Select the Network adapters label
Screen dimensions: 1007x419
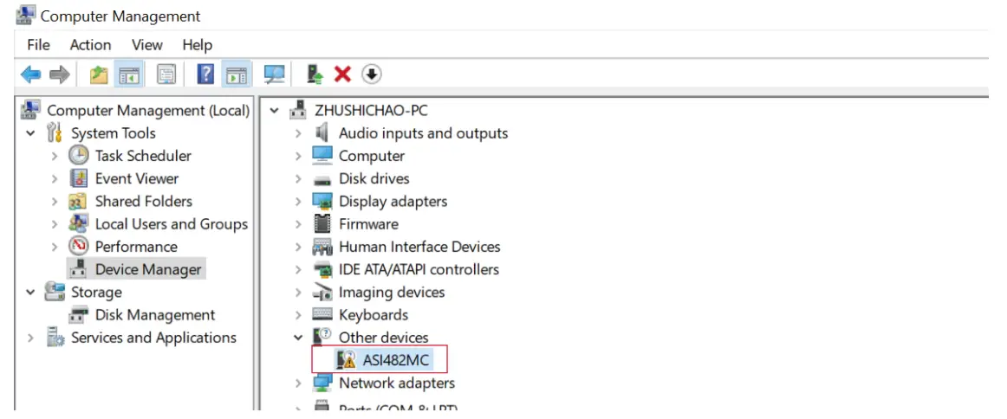click(397, 383)
